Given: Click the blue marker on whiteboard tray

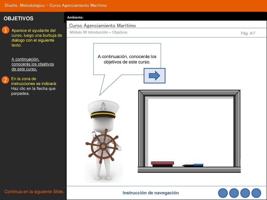Looking at the screenshot, I should (x=193, y=165).
